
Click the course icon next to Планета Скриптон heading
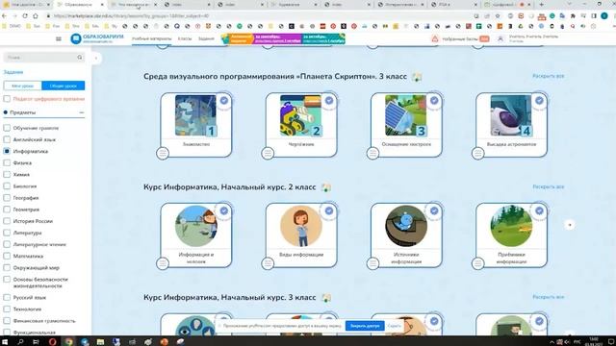tap(417, 77)
